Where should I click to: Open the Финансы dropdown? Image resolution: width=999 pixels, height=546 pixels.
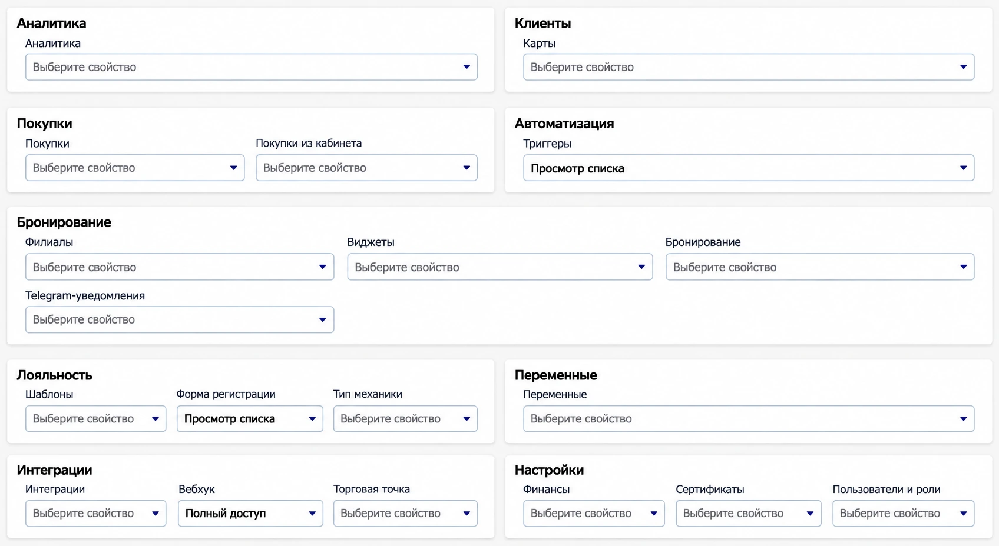(x=594, y=514)
